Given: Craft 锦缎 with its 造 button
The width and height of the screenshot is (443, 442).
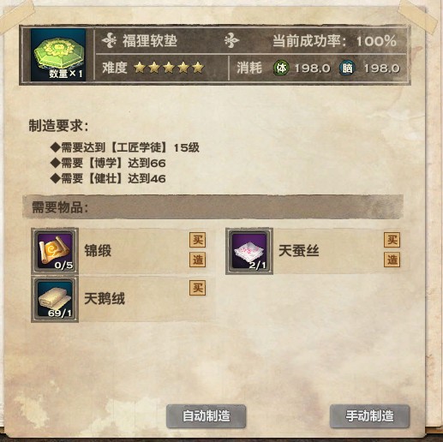Looking at the screenshot, I should tap(198, 260).
